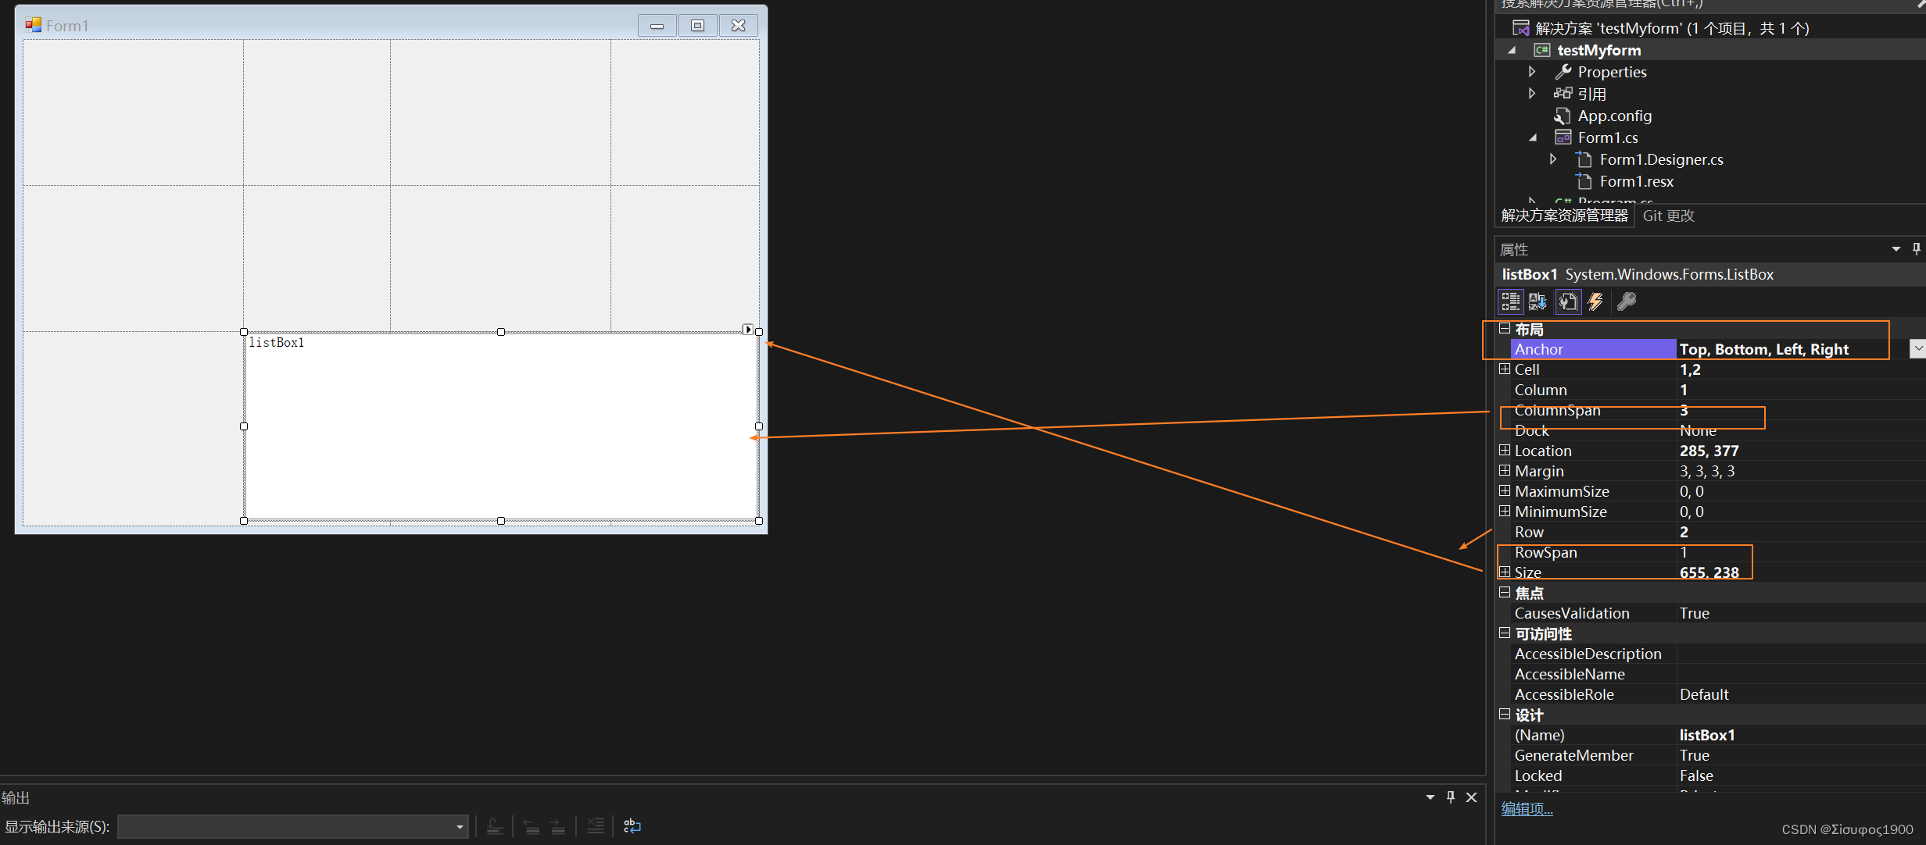This screenshot has height=845, width=1926.
Task: Sort properties alphabetically
Action: coord(1538,302)
